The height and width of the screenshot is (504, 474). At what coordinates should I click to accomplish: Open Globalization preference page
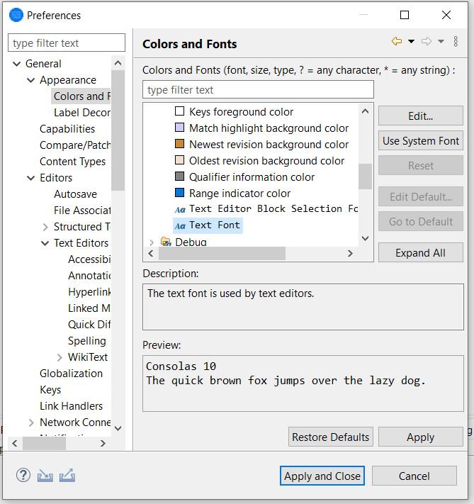click(x=71, y=374)
